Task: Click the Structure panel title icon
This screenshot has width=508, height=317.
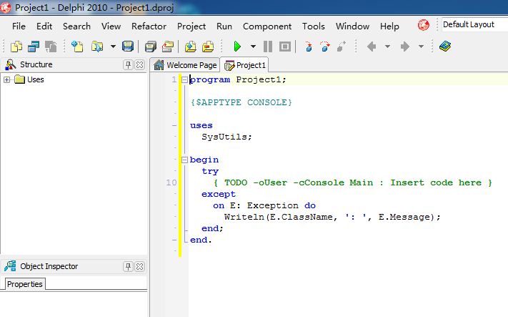Action: pos(11,64)
